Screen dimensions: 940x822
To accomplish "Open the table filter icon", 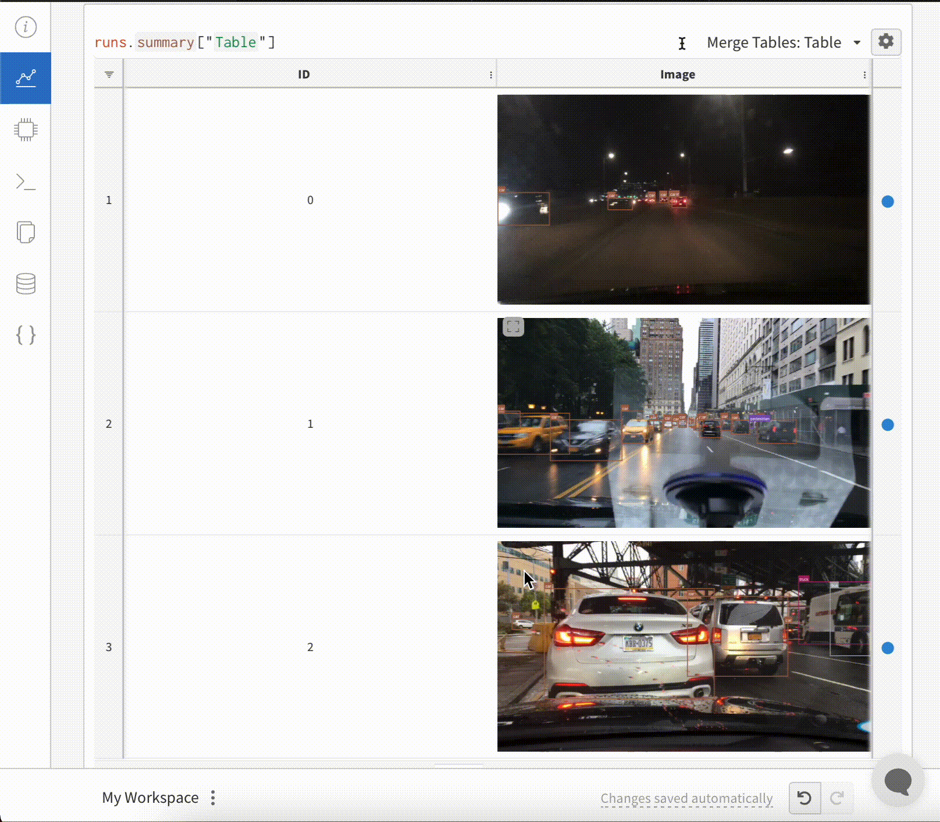I will coord(108,74).
